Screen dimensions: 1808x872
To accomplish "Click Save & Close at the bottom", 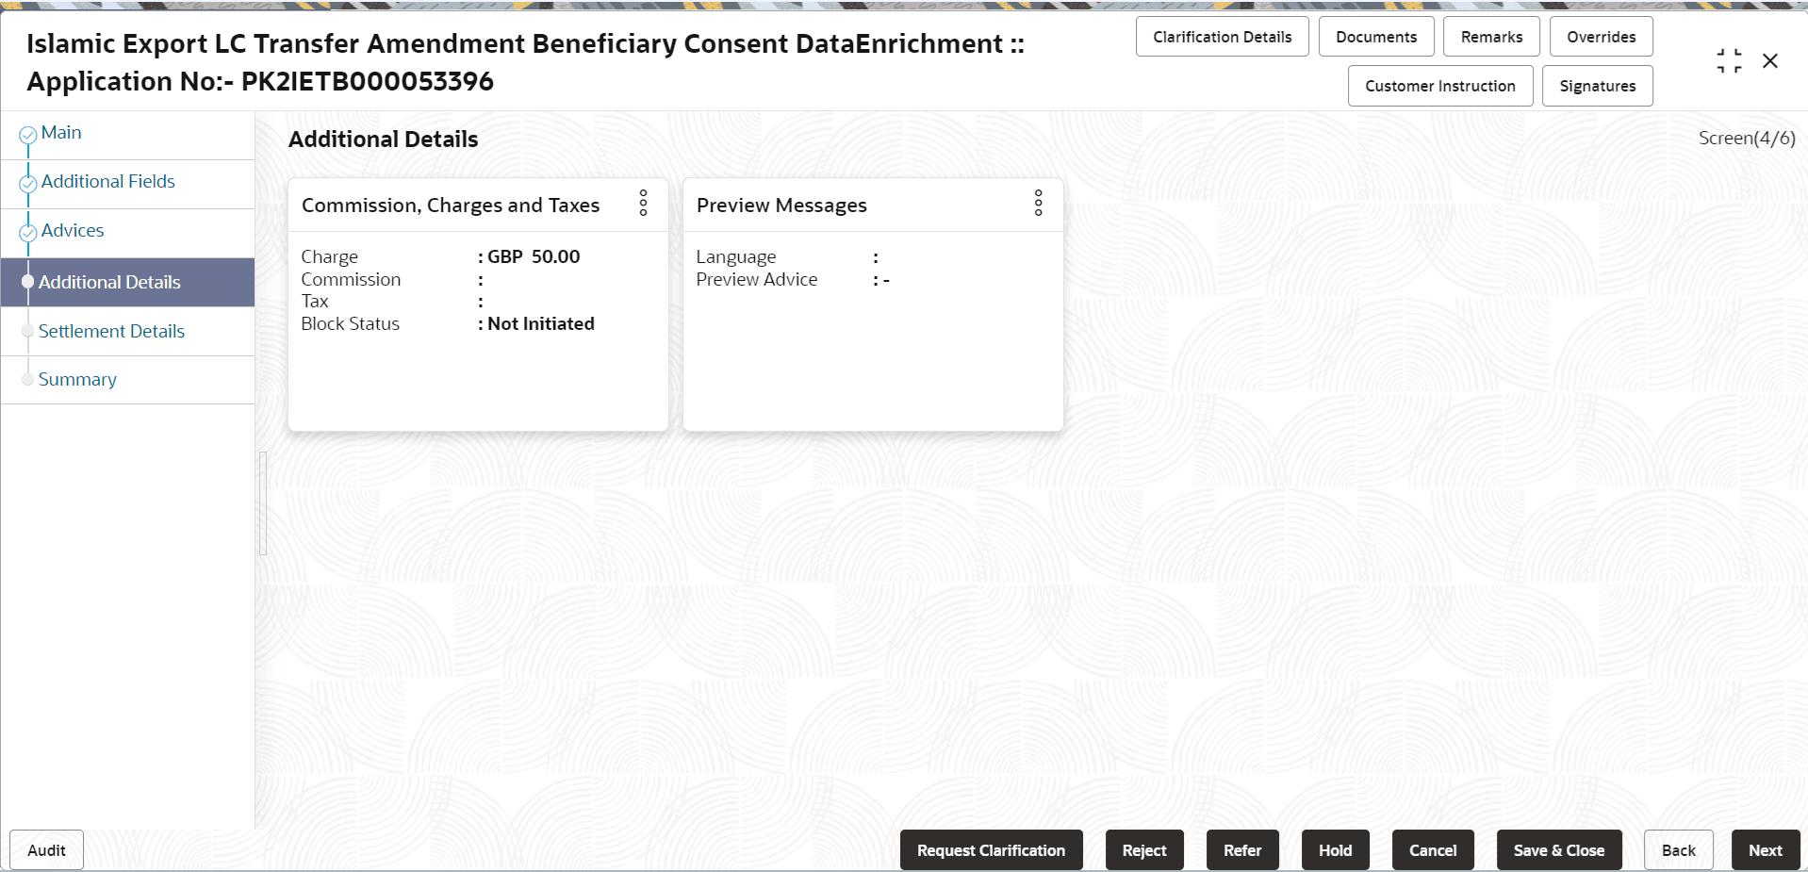I will (x=1558, y=849).
